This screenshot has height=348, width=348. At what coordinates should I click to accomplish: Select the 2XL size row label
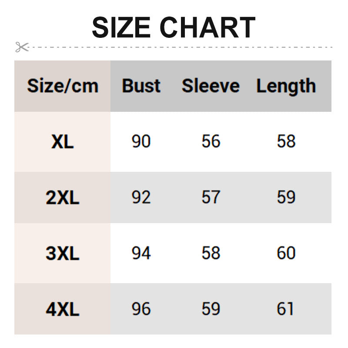[63, 197]
